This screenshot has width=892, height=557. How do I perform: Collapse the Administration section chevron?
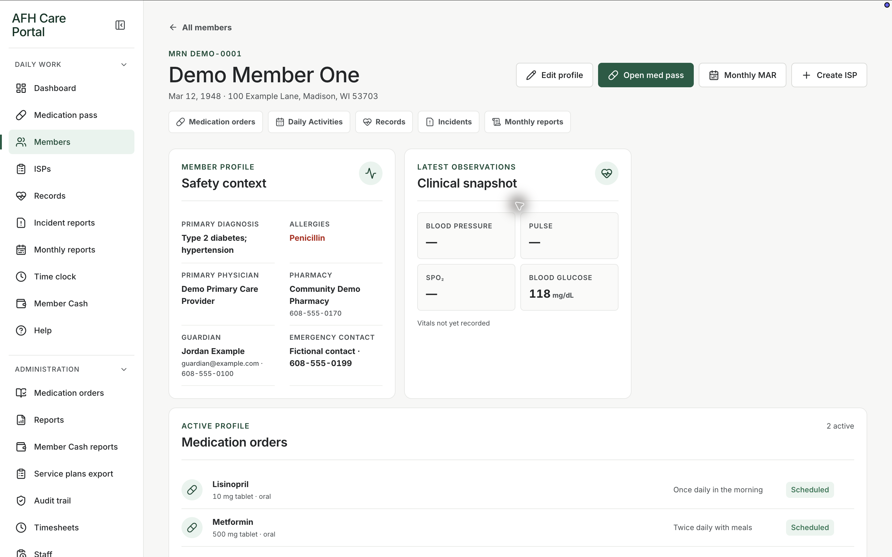pos(124,369)
